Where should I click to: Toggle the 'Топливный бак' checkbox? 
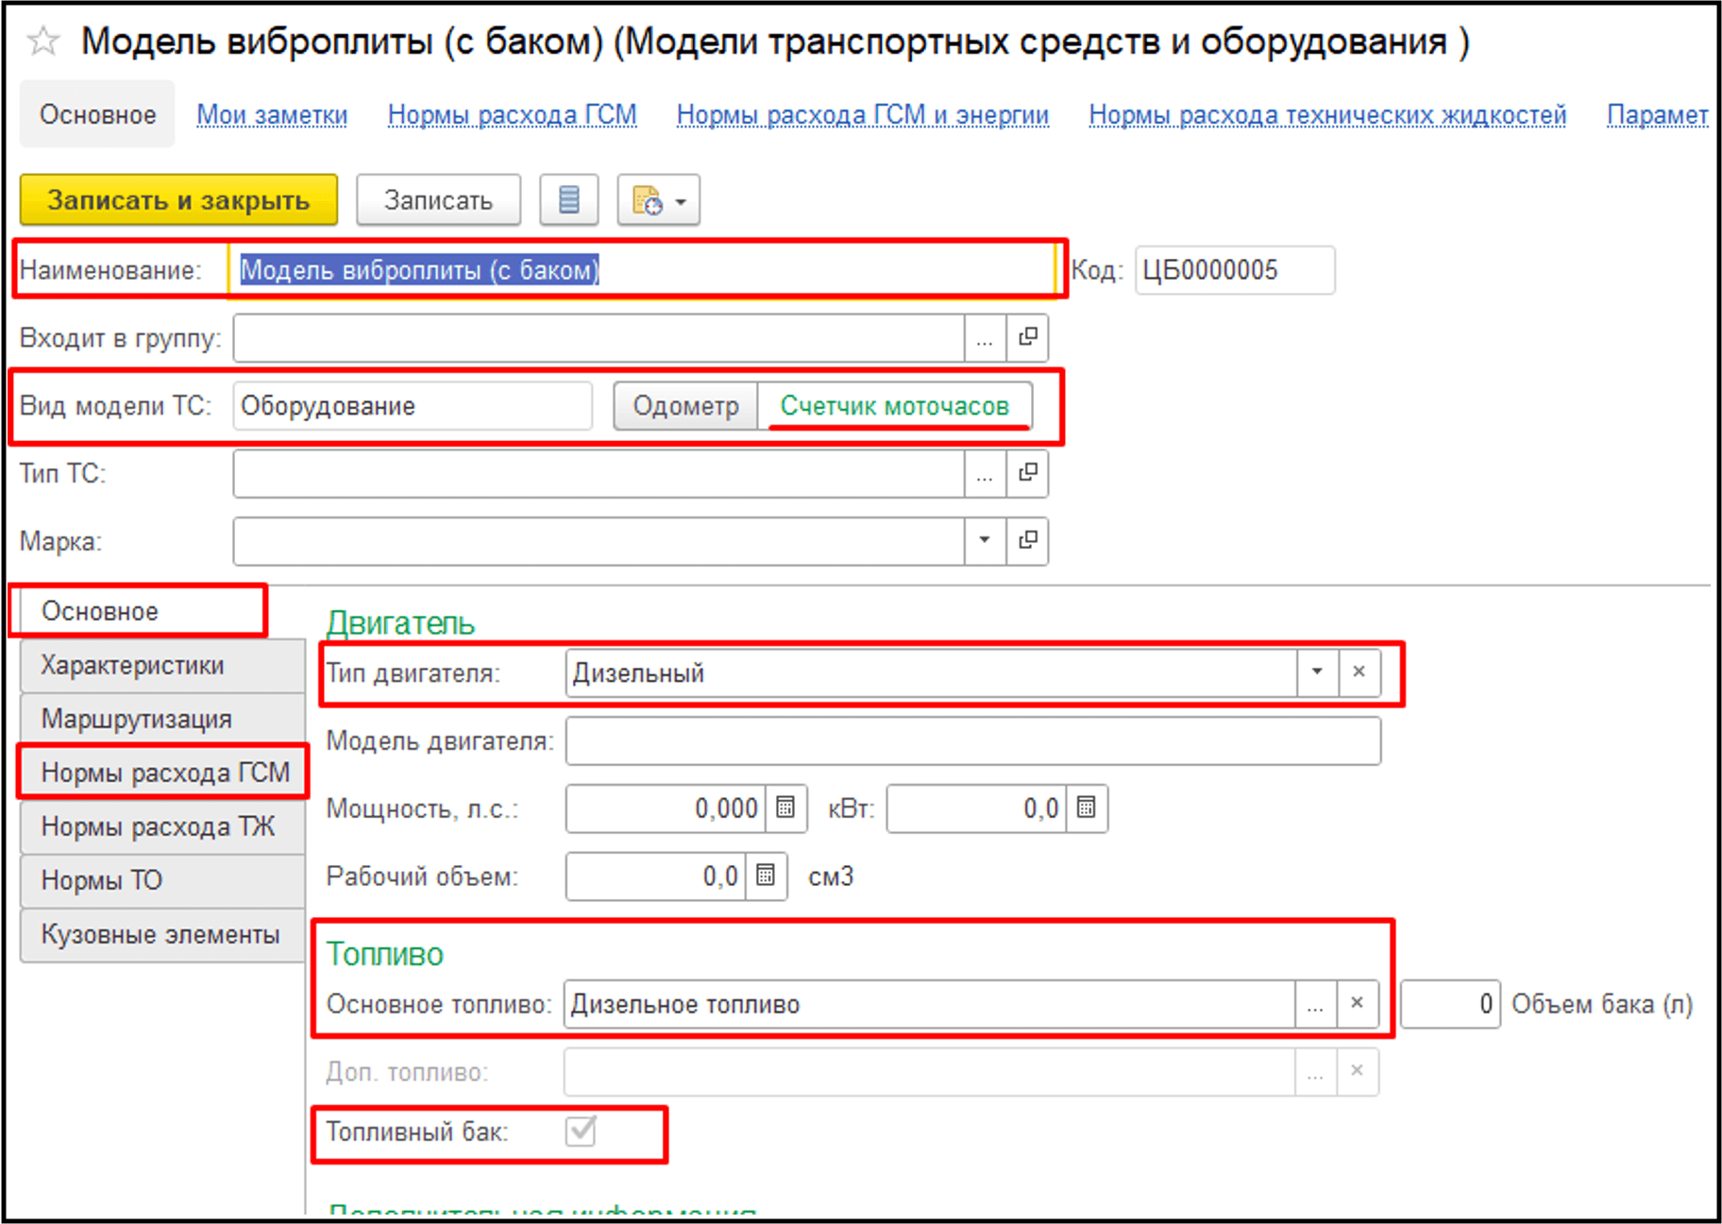coord(581,1130)
